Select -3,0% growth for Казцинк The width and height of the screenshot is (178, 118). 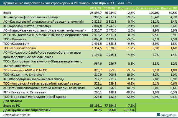click(x=131, y=39)
